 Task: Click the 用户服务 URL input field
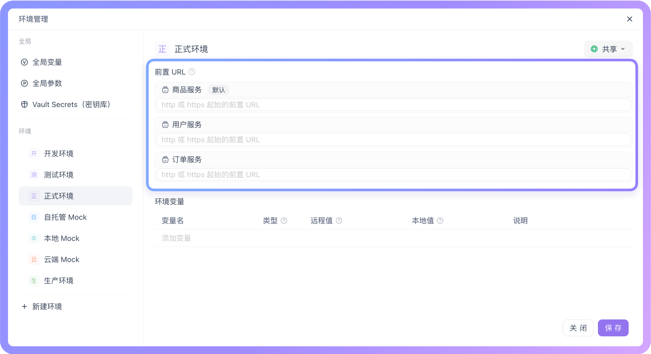393,140
